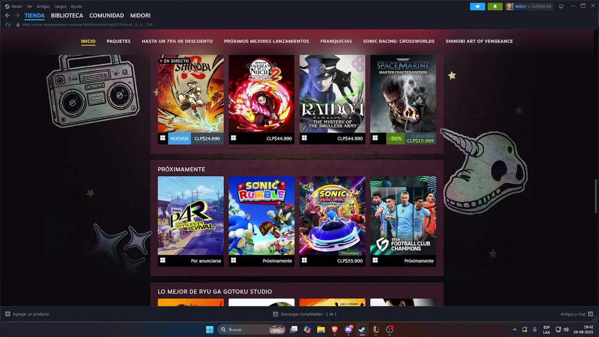
Task: Open the Ver menu
Action: click(x=29, y=7)
